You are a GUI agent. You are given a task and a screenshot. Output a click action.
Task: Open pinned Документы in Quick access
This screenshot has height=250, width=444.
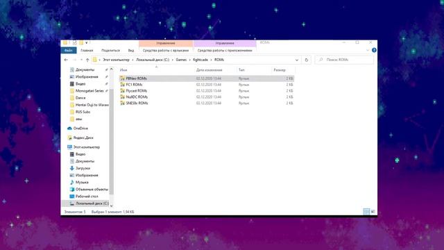click(x=85, y=69)
